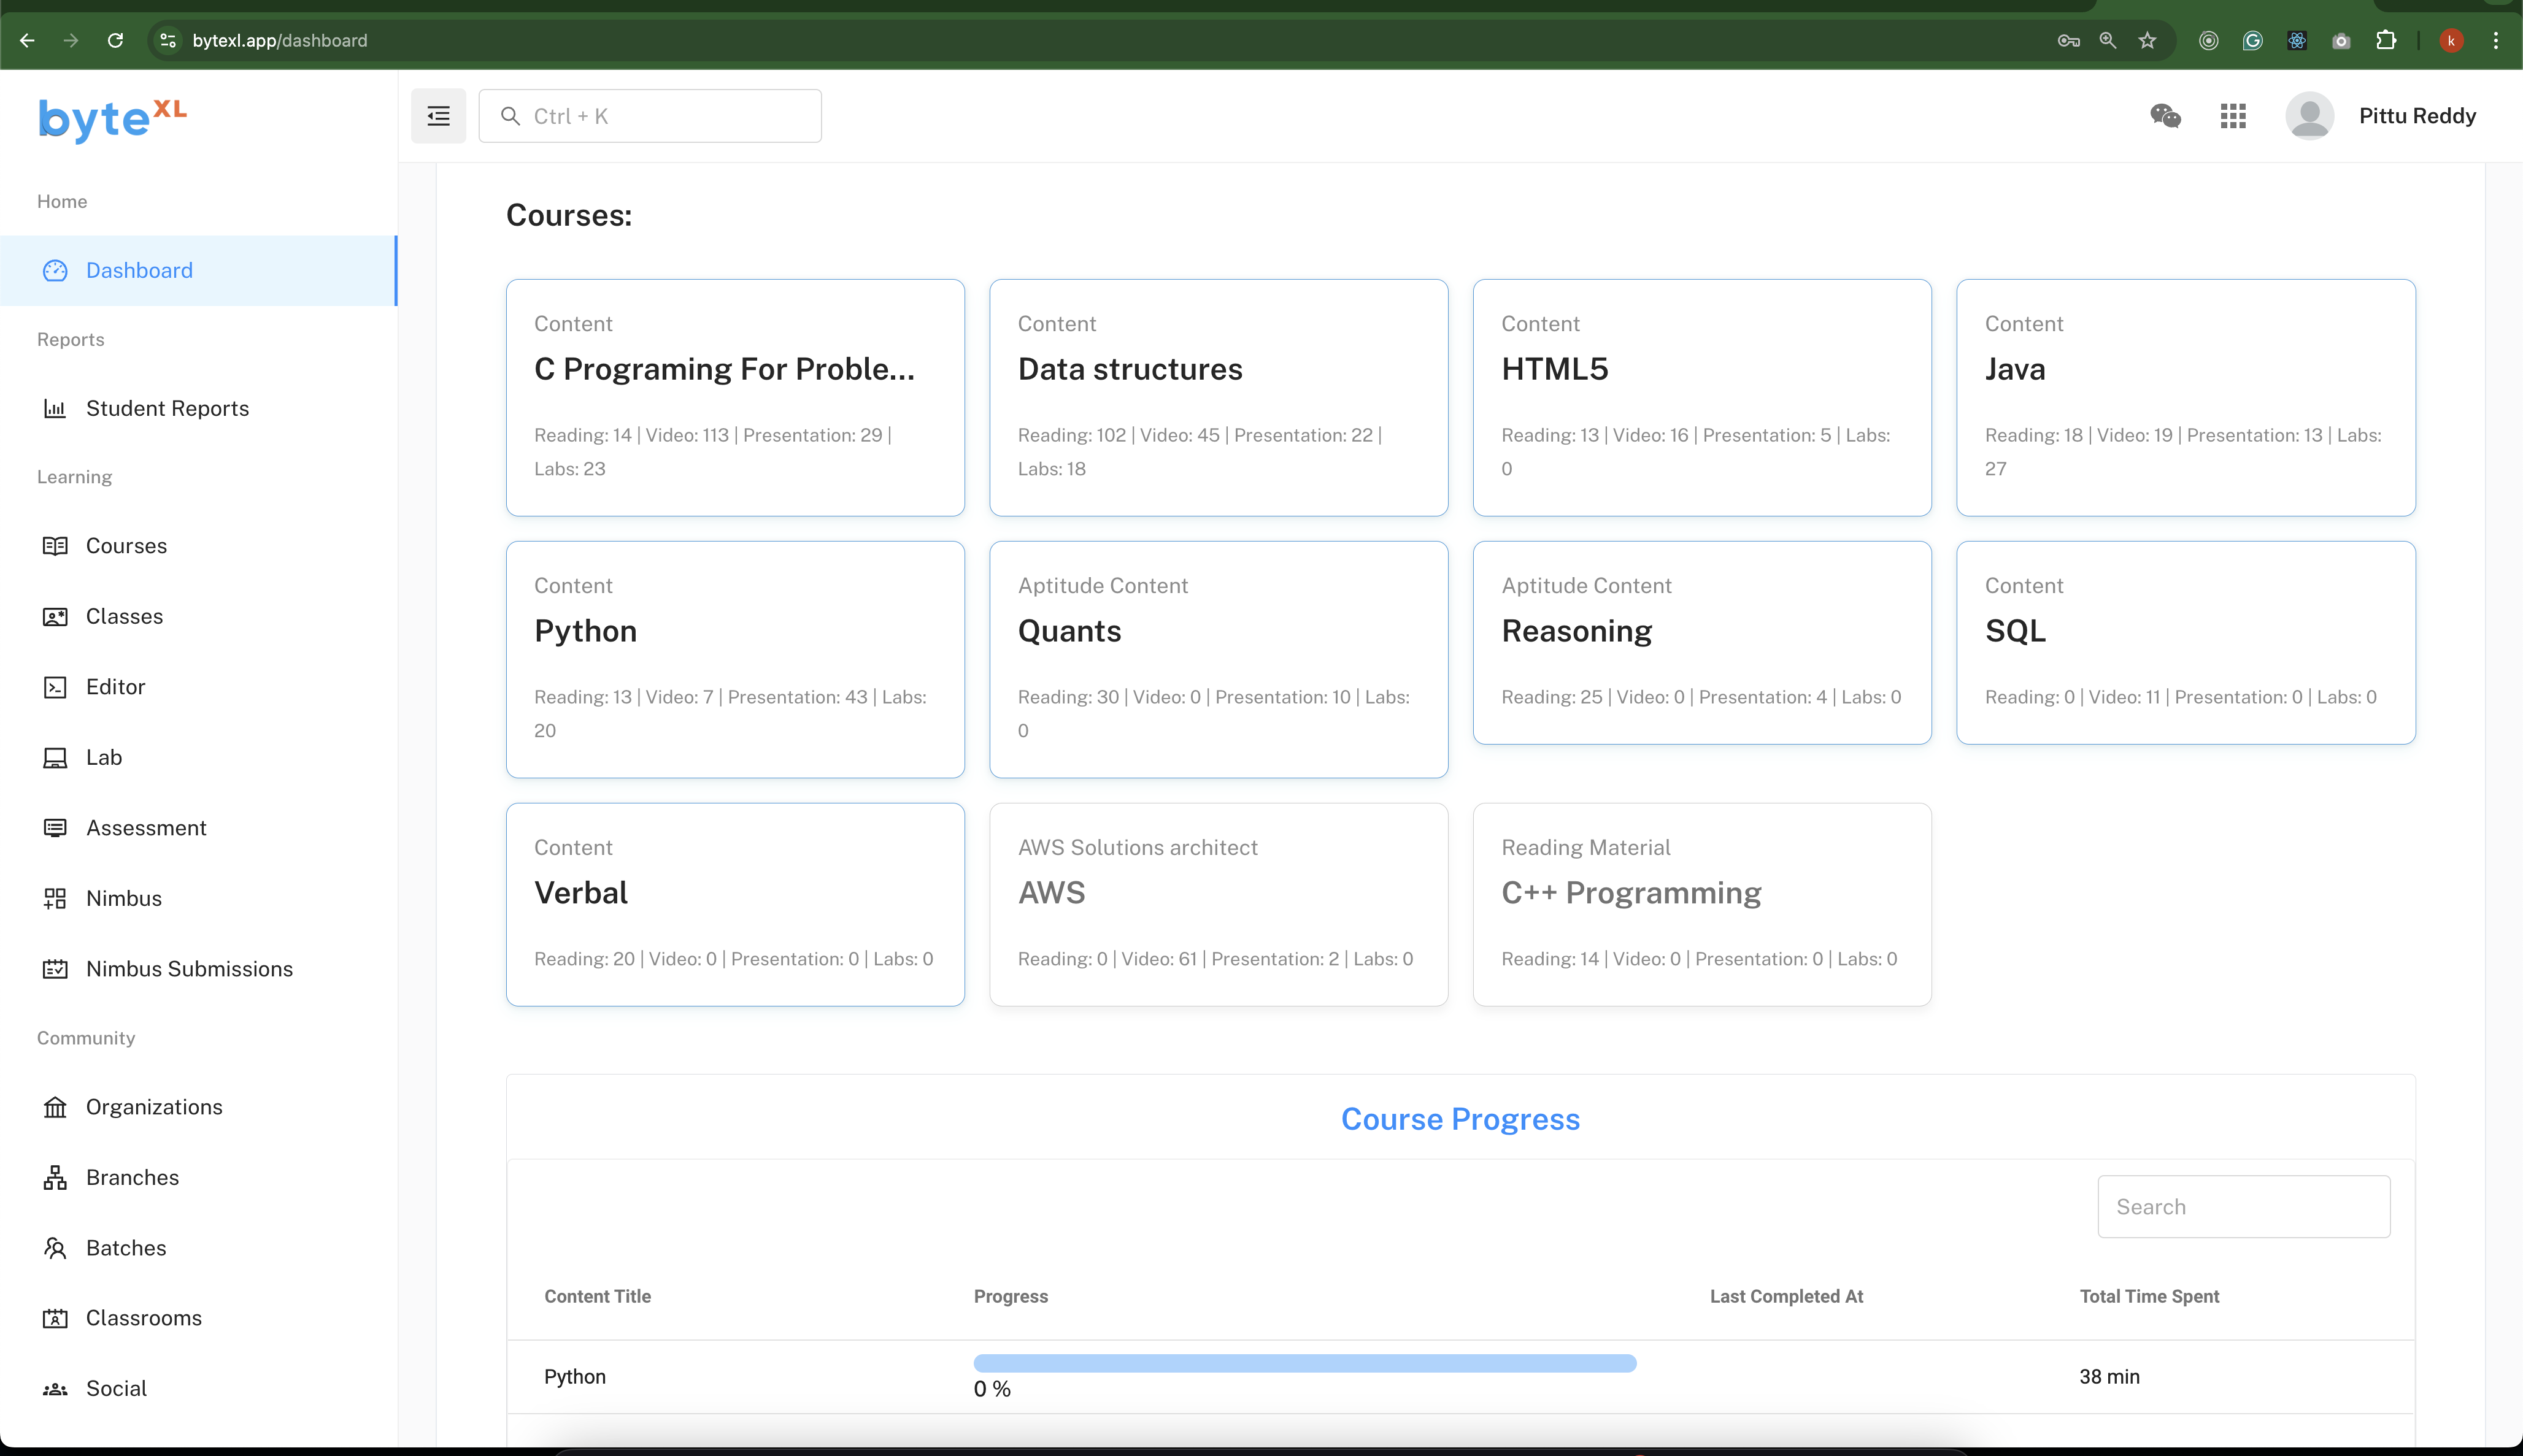The width and height of the screenshot is (2523, 1456).
Task: Open the Data structures course card
Action: click(x=1217, y=397)
